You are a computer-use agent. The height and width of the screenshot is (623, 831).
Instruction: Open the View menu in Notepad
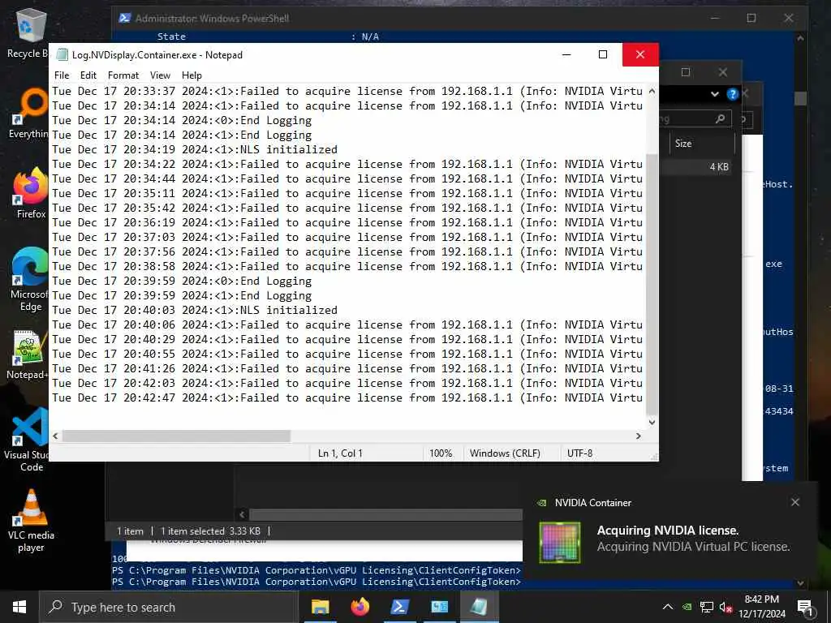coord(160,75)
